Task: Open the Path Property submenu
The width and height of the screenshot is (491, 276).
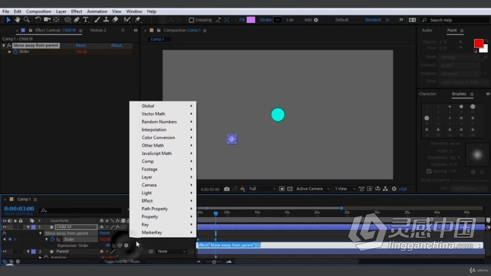Action: [163, 209]
